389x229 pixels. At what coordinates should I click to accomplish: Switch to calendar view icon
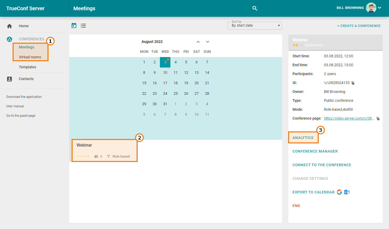point(74,25)
